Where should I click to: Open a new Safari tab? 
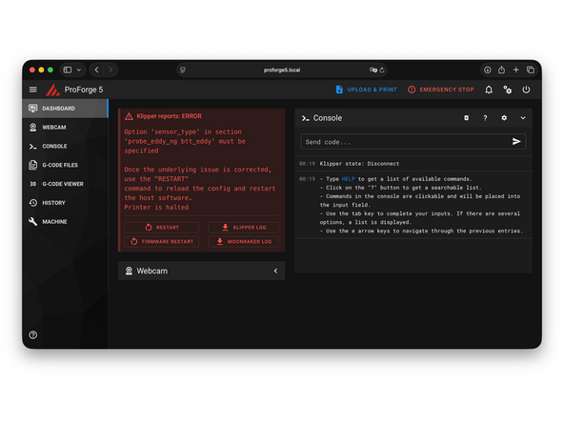point(515,70)
